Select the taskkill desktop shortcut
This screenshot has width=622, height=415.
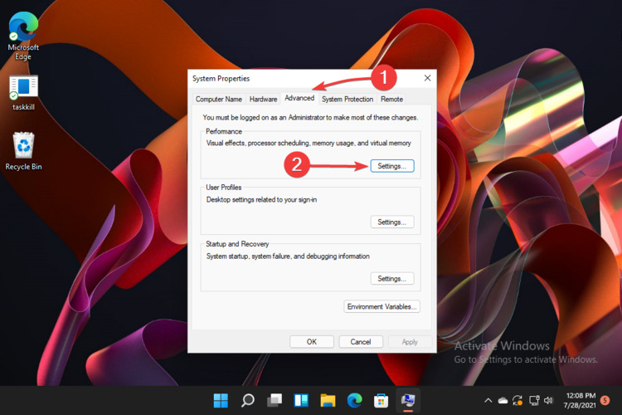pos(23,90)
